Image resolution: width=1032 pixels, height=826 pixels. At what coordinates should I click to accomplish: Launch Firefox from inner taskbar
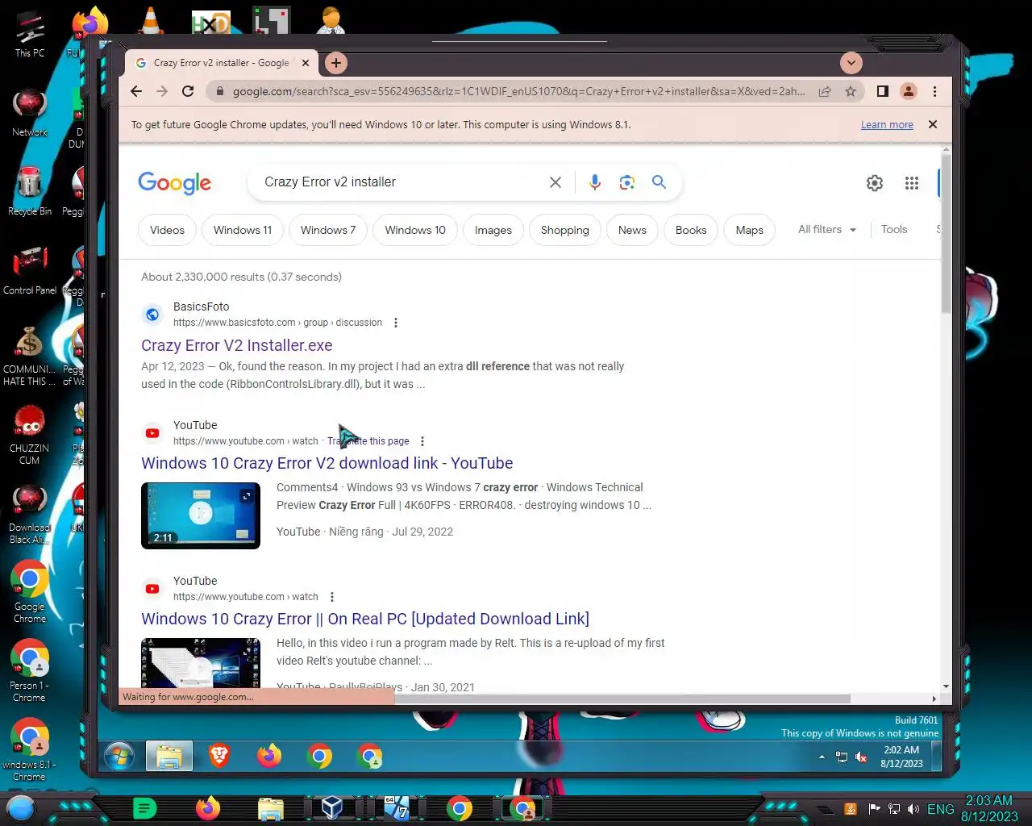coord(269,756)
